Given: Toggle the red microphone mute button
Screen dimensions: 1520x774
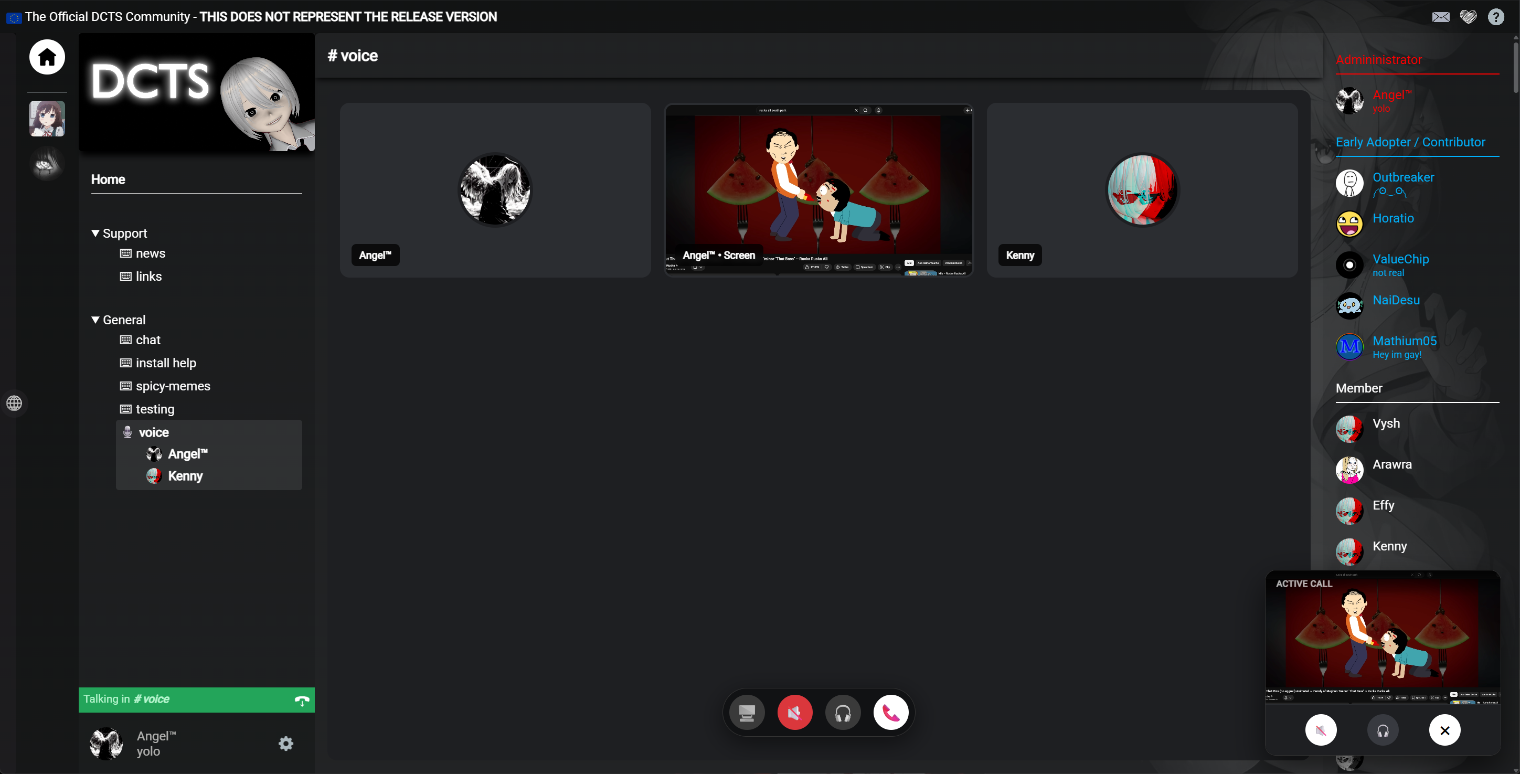Looking at the screenshot, I should click(795, 713).
